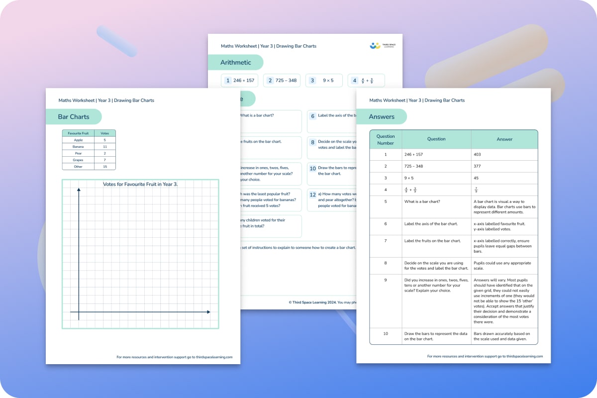This screenshot has width=597, height=398.
Task: Click the 'What is a bar chart?' box on the back worksheet
Action: 271,121
